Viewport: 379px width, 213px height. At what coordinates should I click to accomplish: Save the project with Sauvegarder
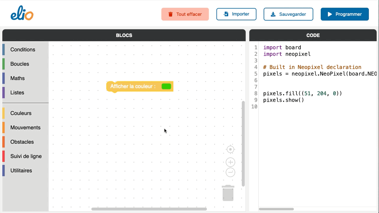[288, 14]
